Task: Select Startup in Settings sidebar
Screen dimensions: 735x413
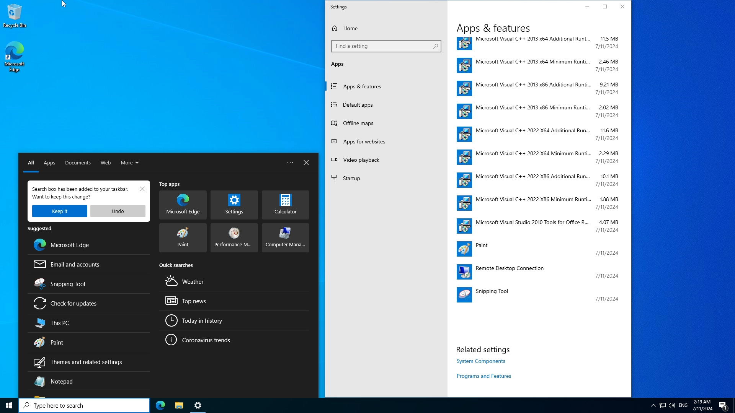Action: pos(351,178)
